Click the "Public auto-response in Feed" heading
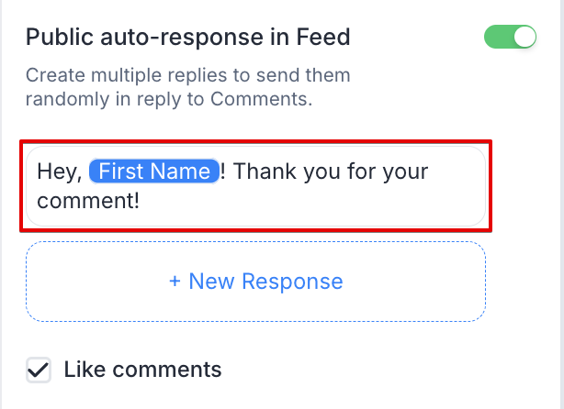Viewport: 564px width, 409px height. 187,38
